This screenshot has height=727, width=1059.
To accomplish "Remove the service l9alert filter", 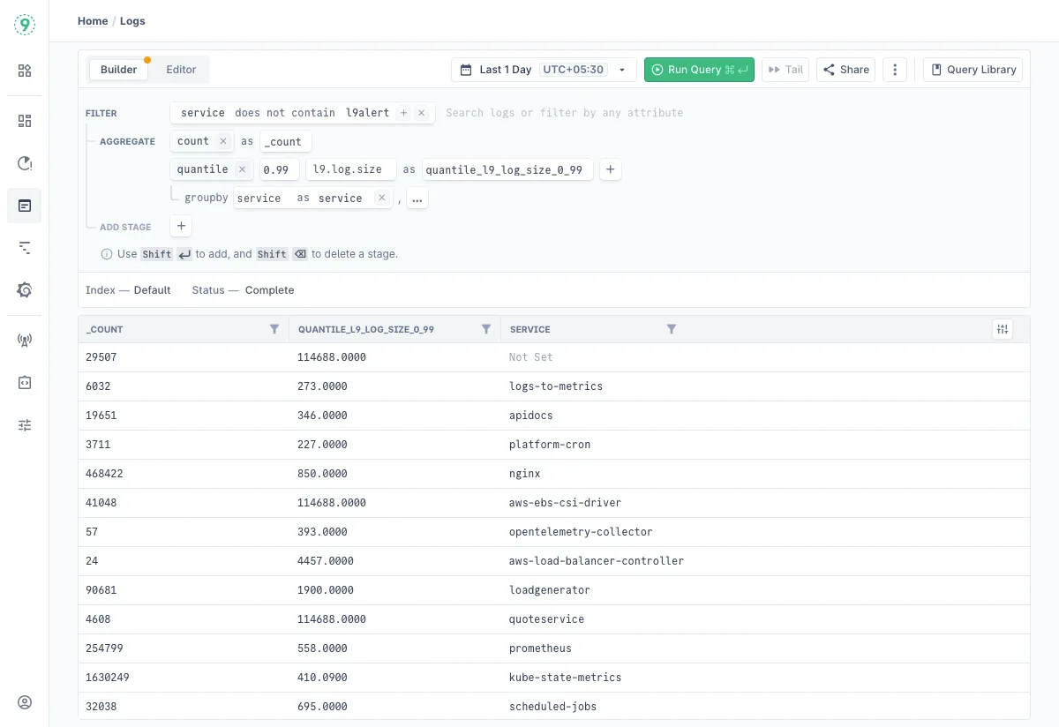I will coord(422,113).
